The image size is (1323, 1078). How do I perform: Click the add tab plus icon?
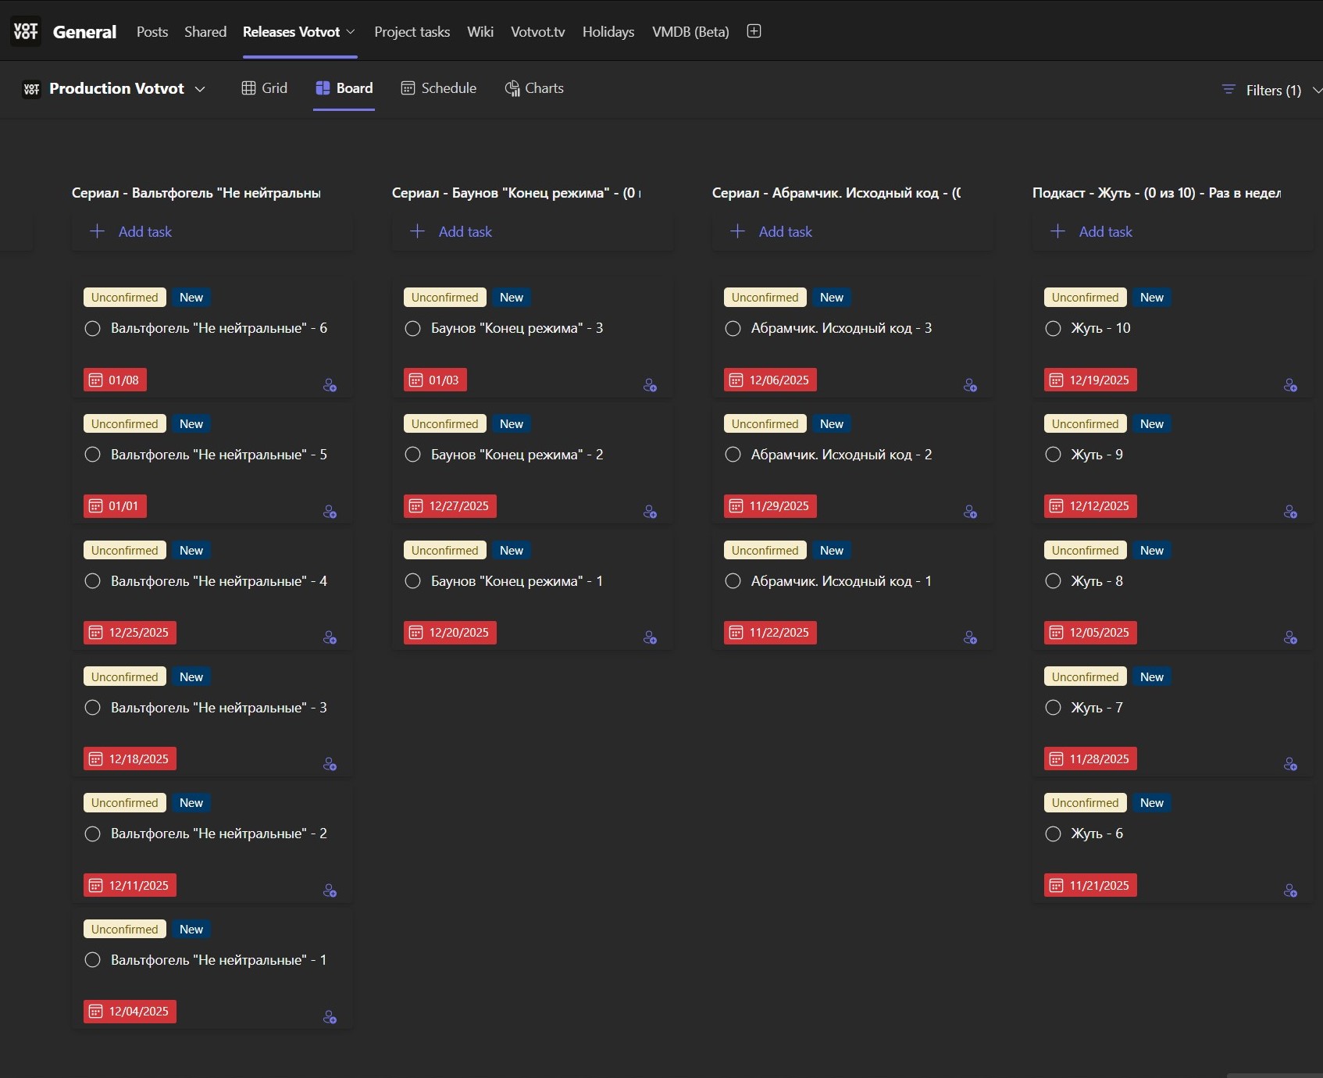(754, 31)
